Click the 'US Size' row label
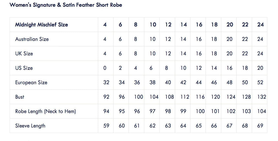 [x=24, y=68]
